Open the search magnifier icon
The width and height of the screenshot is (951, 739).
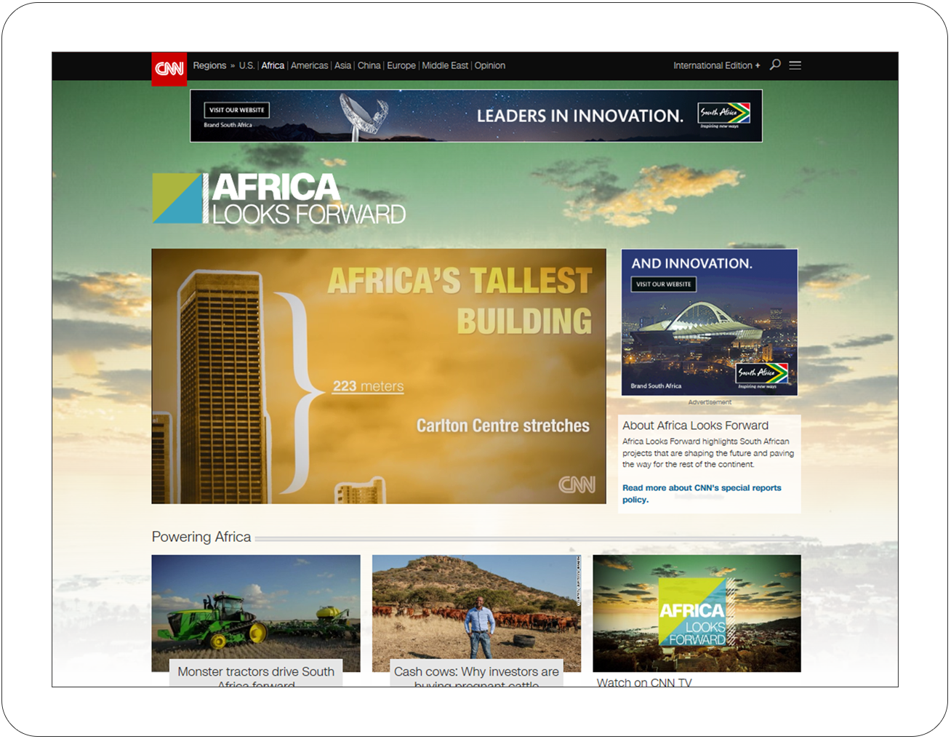pyautogui.click(x=775, y=65)
